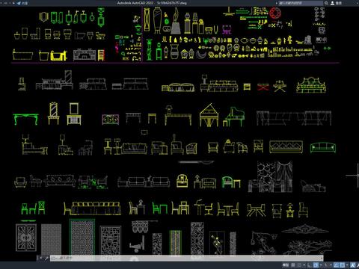This screenshot has height=269, width=359.
Task: Click the Model space button in status bar
Action: point(286,265)
